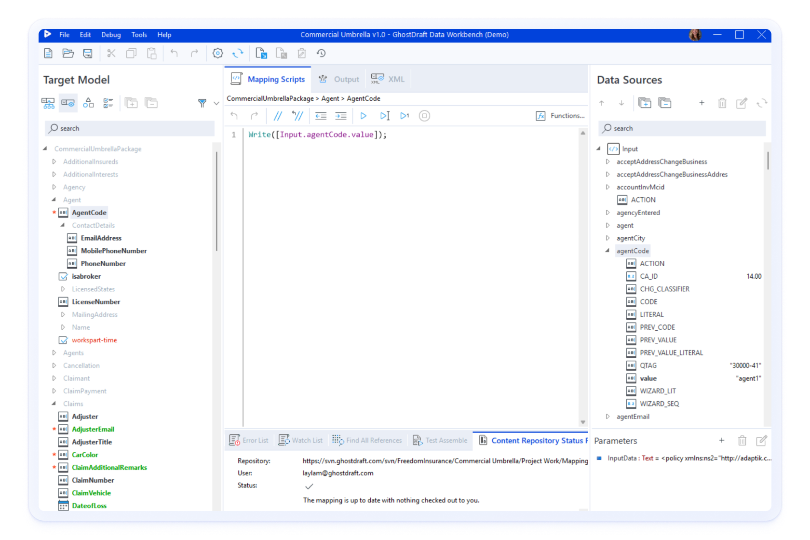Click the Decrease indent icon
The width and height of the screenshot is (810, 540).
pos(321,116)
